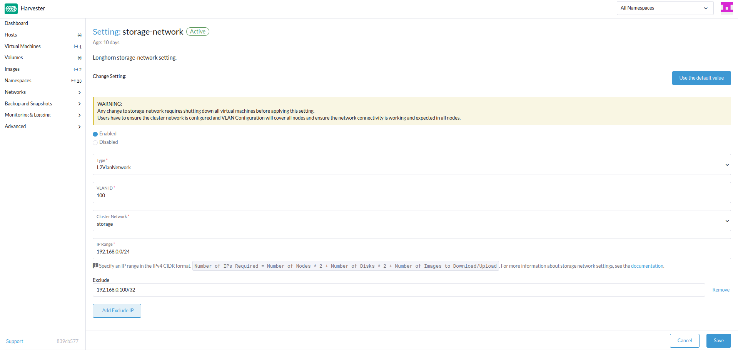Click the VLAN ID input field

coord(411,195)
